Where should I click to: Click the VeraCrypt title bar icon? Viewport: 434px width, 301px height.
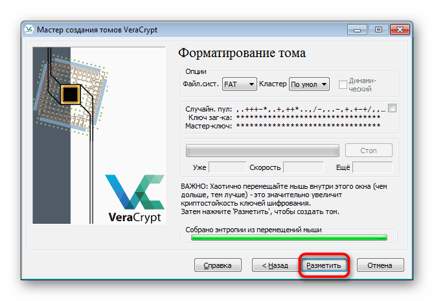tap(29, 29)
